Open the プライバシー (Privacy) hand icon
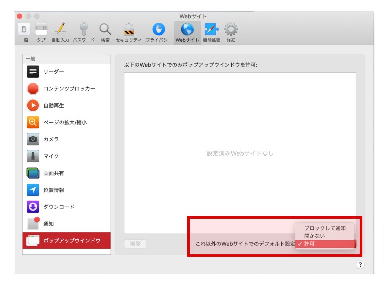384x282 pixels. [x=158, y=32]
